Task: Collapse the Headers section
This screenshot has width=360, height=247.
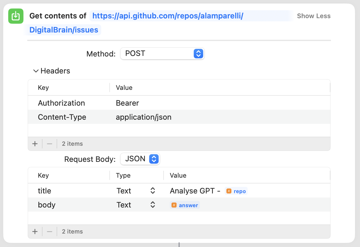Action: pos(35,71)
